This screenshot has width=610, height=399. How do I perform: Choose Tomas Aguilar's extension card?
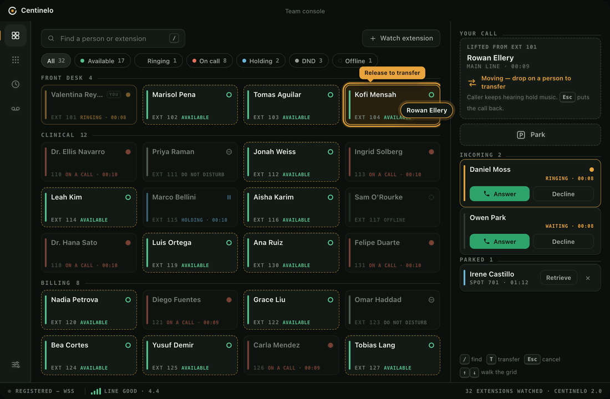pyautogui.click(x=291, y=105)
